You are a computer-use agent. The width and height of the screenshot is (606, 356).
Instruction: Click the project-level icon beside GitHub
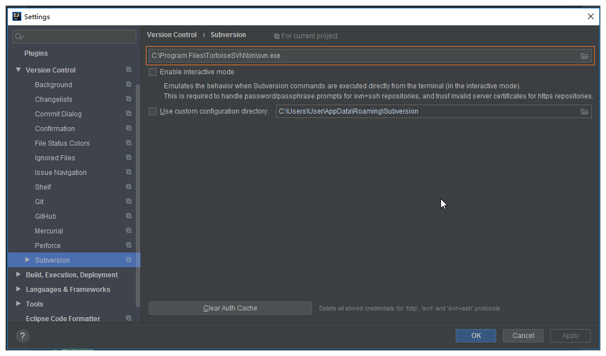[129, 216]
